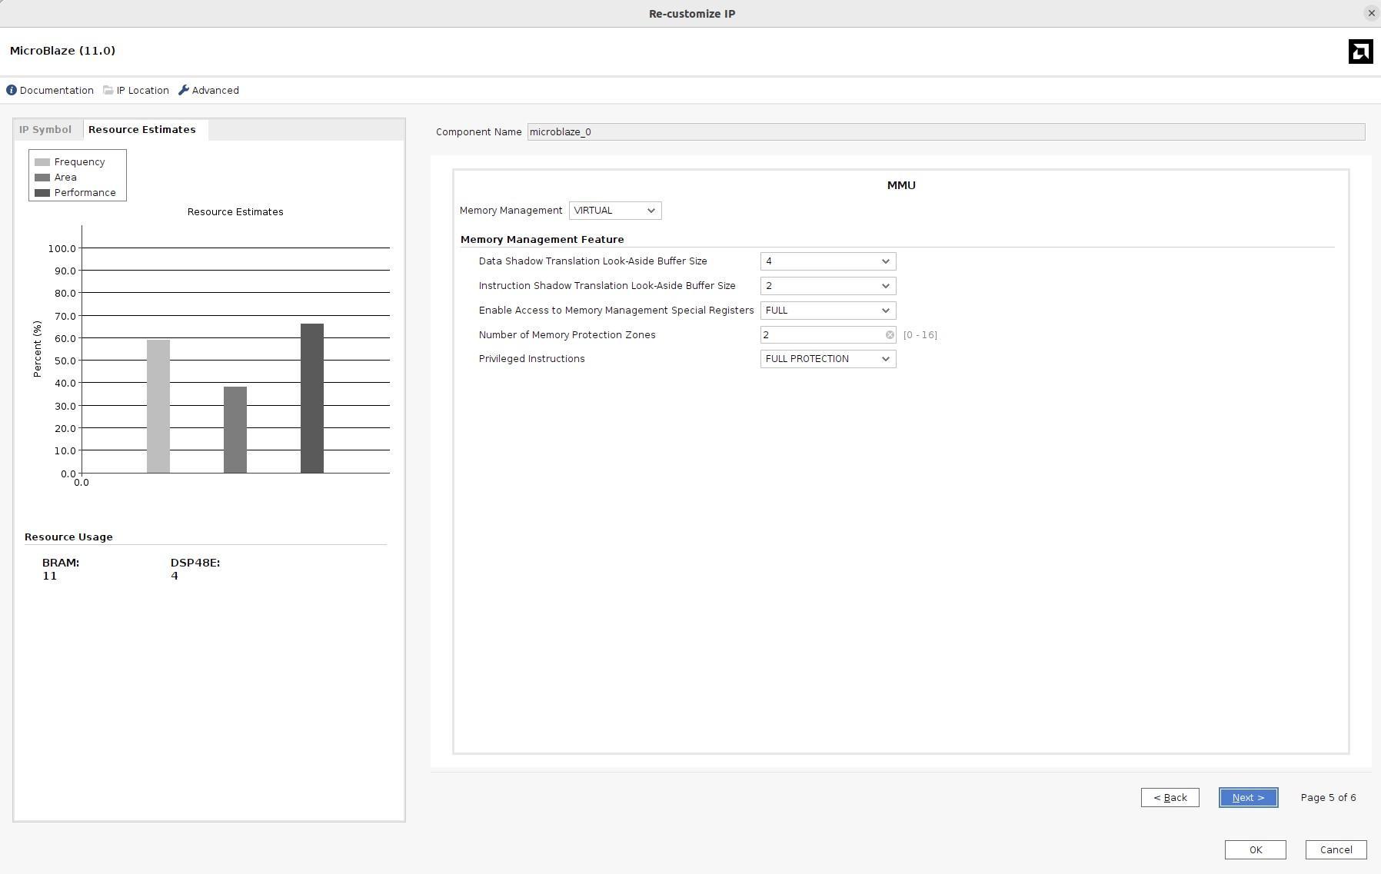This screenshot has width=1381, height=874.
Task: Click the 'Percent (%)' axis label
Action: [37, 349]
